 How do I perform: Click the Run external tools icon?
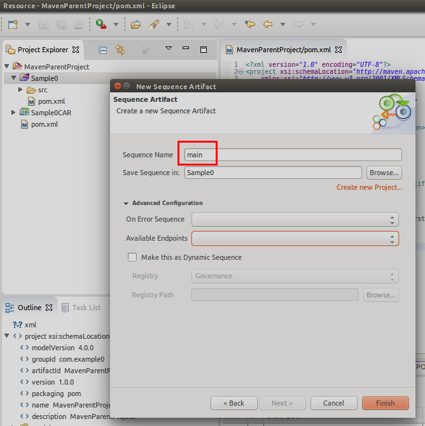click(101, 25)
